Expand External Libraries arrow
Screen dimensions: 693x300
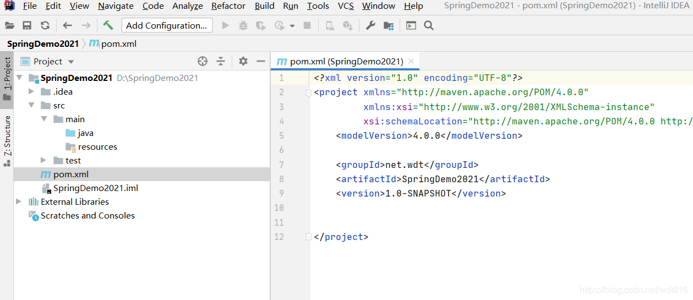[x=19, y=201]
